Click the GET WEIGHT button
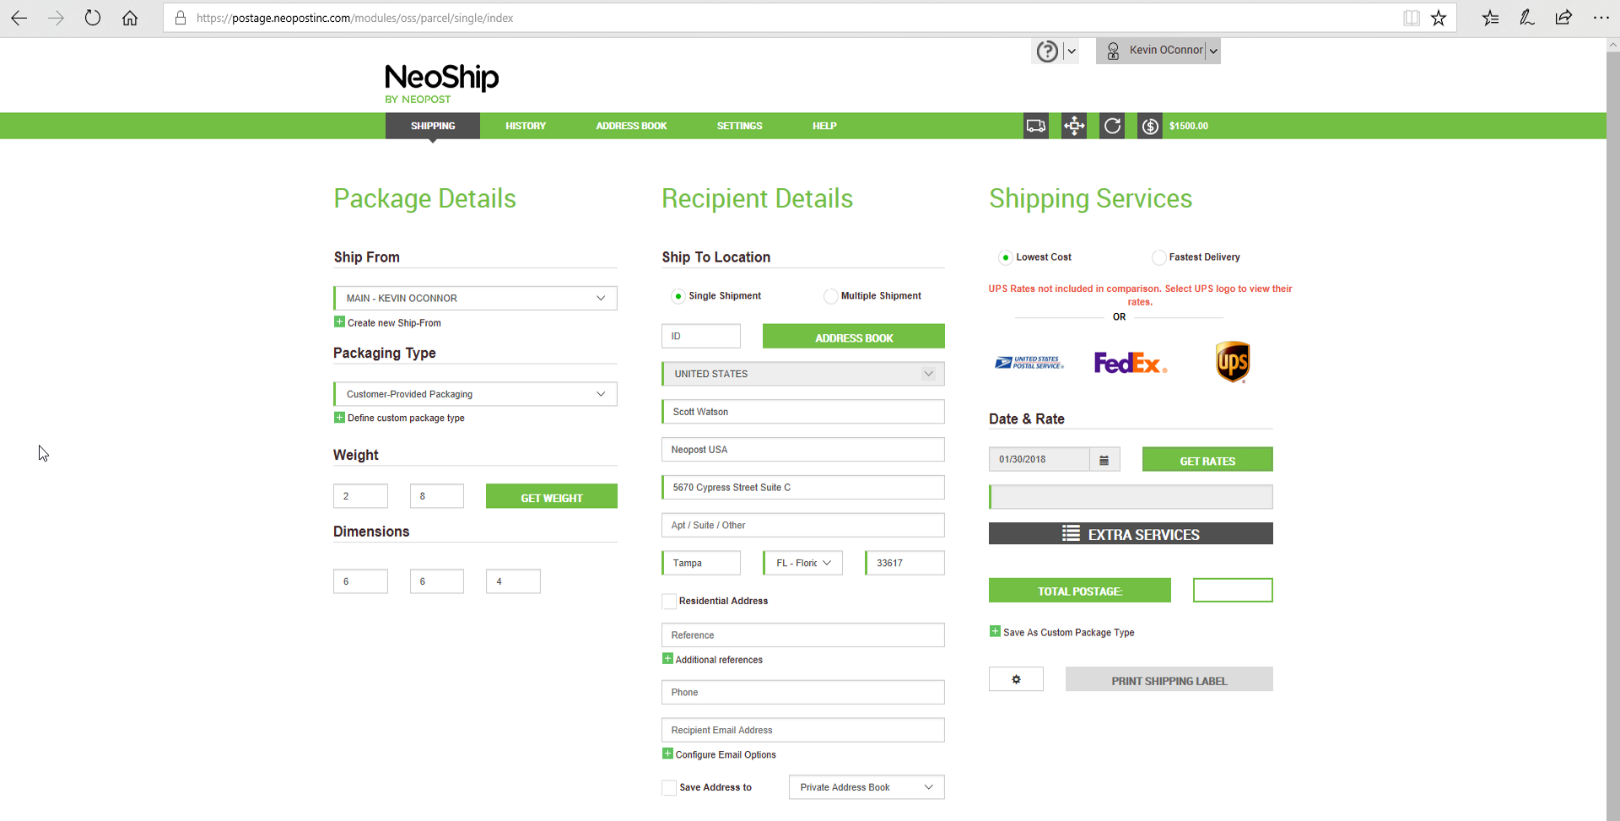This screenshot has width=1620, height=821. point(552,497)
